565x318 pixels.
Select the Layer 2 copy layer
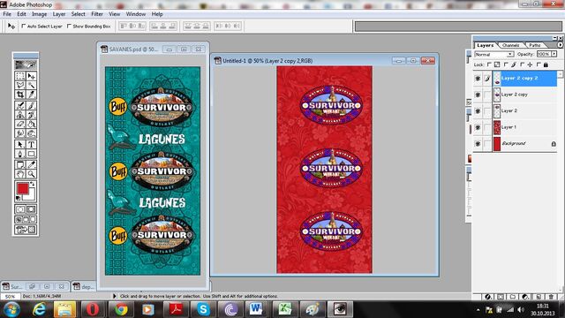pyautogui.click(x=515, y=95)
